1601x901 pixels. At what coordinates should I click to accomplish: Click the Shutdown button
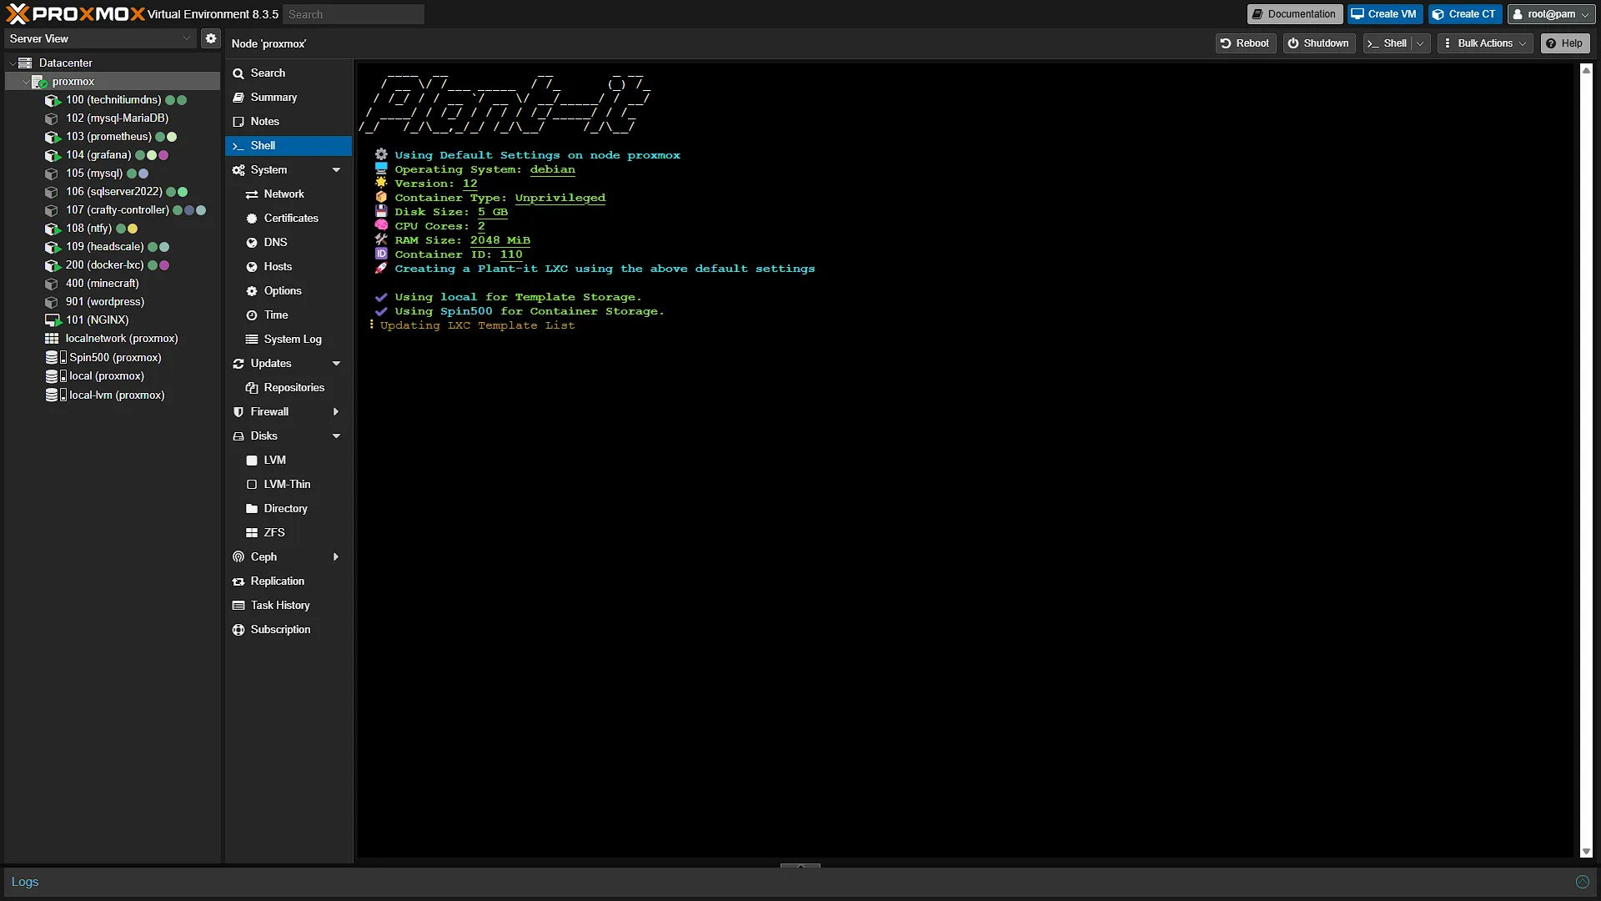[x=1318, y=43]
